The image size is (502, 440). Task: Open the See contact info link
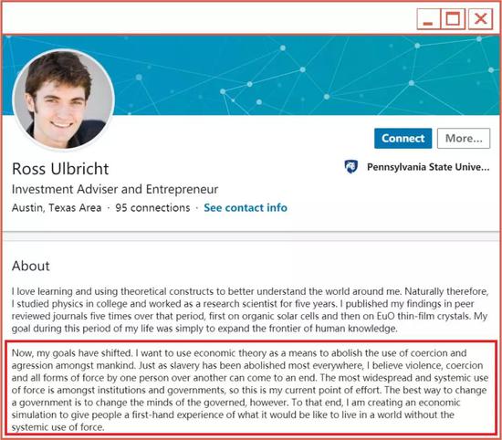[246, 208]
